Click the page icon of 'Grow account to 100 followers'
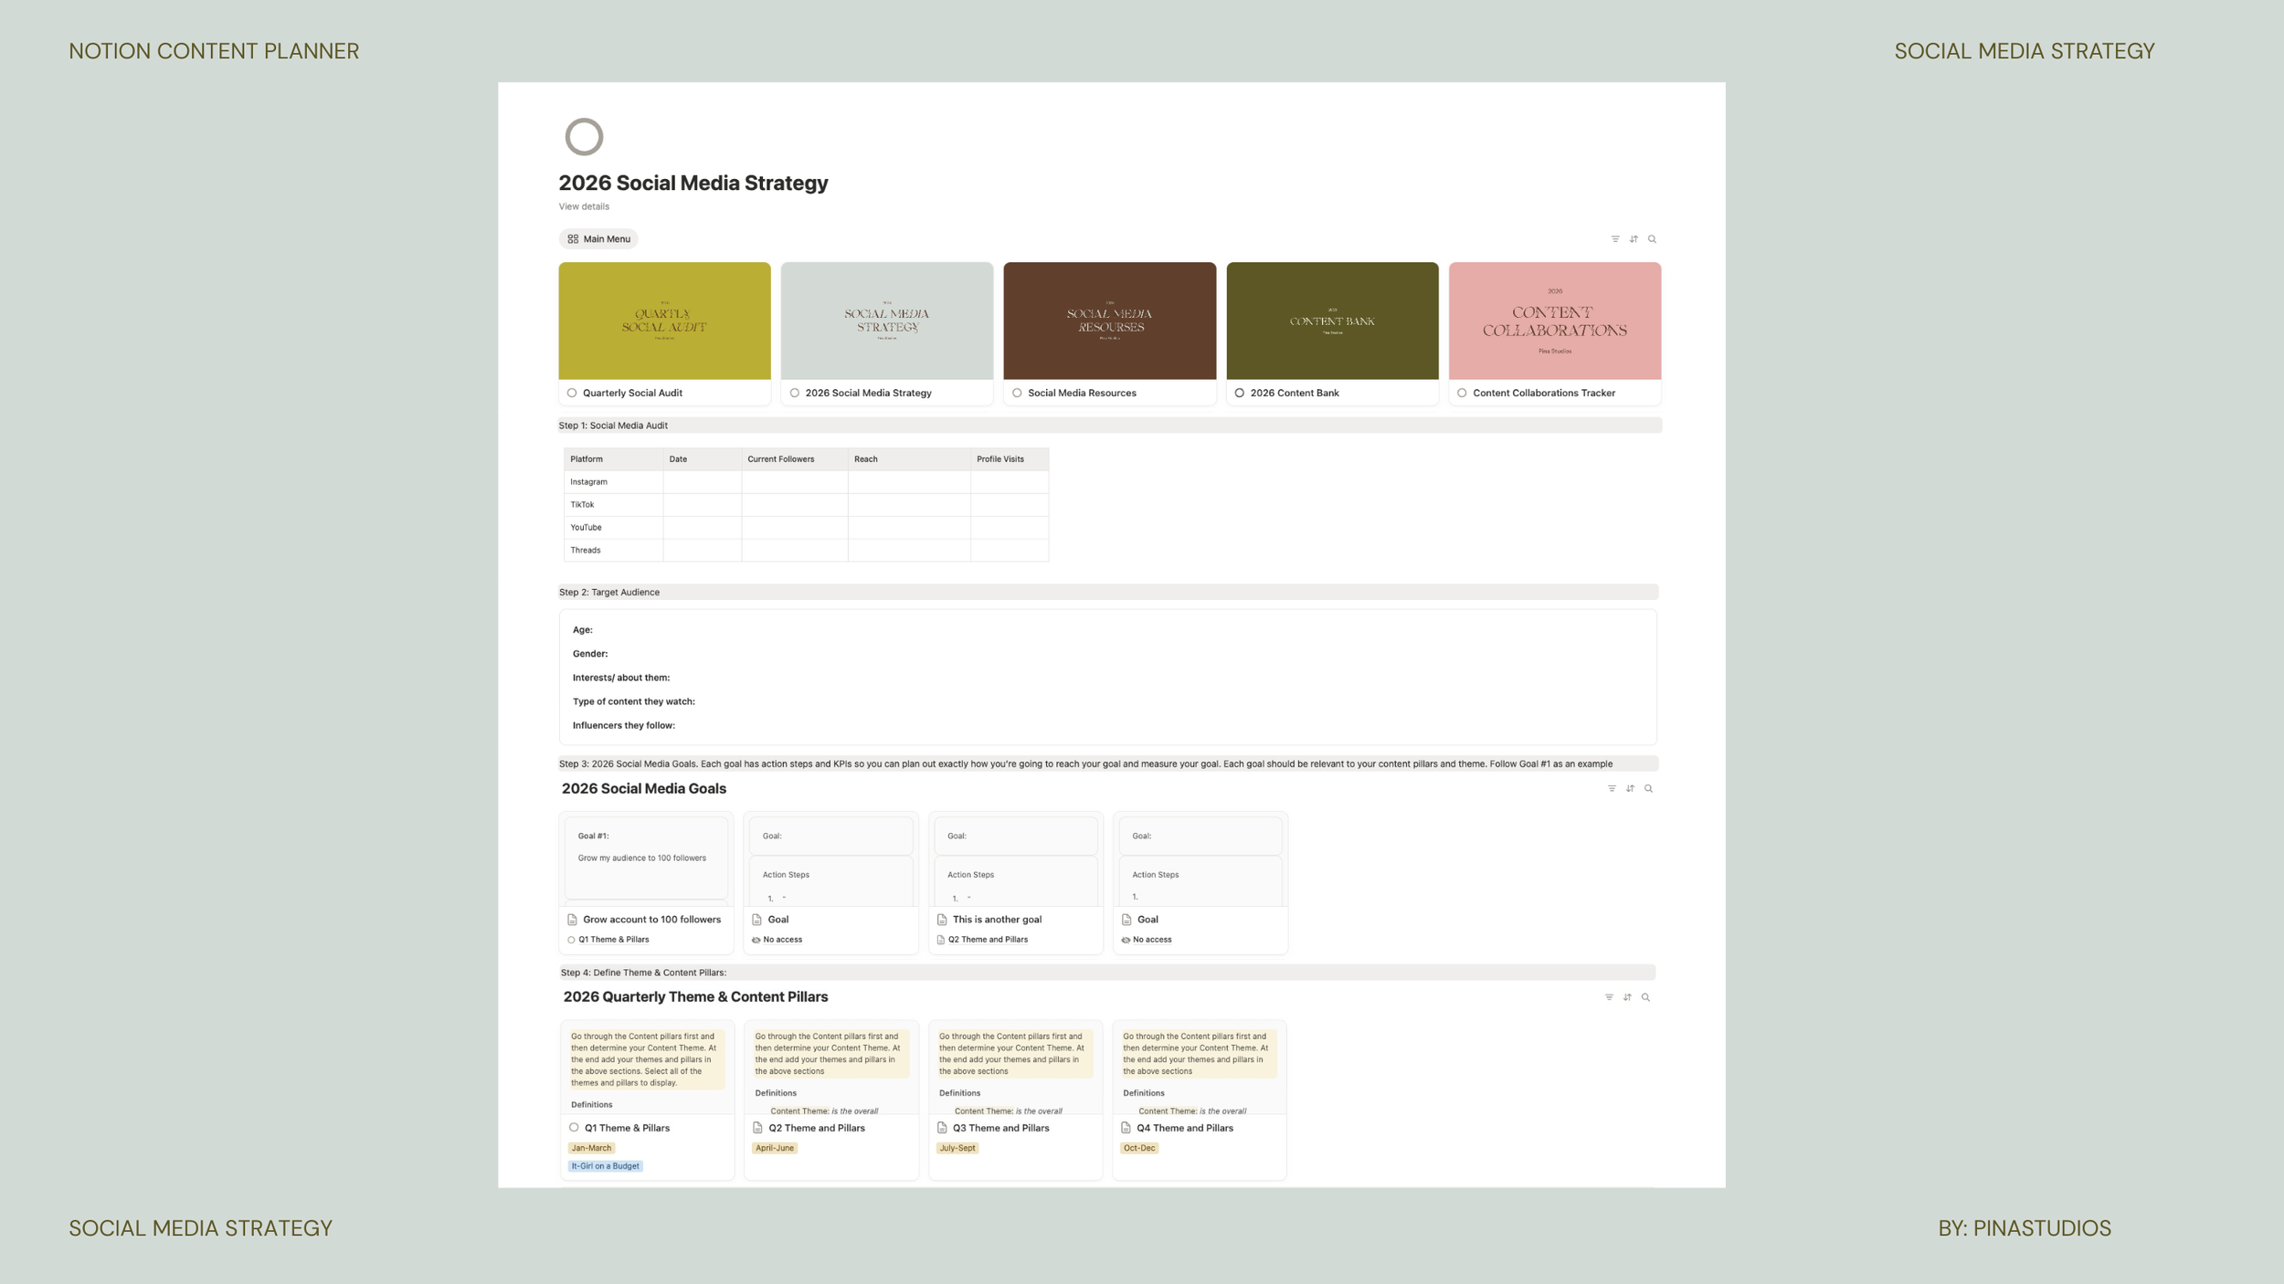Screen dimensions: 2284x1284 pyautogui.click(x=572, y=919)
